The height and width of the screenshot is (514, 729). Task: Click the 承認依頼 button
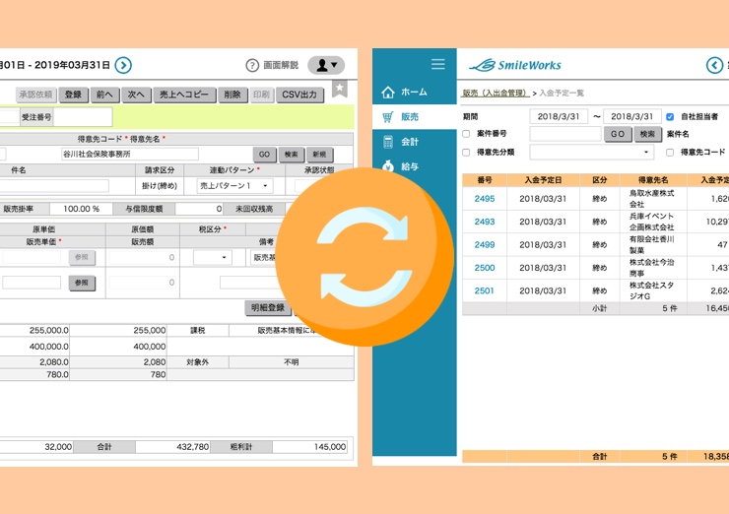coord(36,95)
